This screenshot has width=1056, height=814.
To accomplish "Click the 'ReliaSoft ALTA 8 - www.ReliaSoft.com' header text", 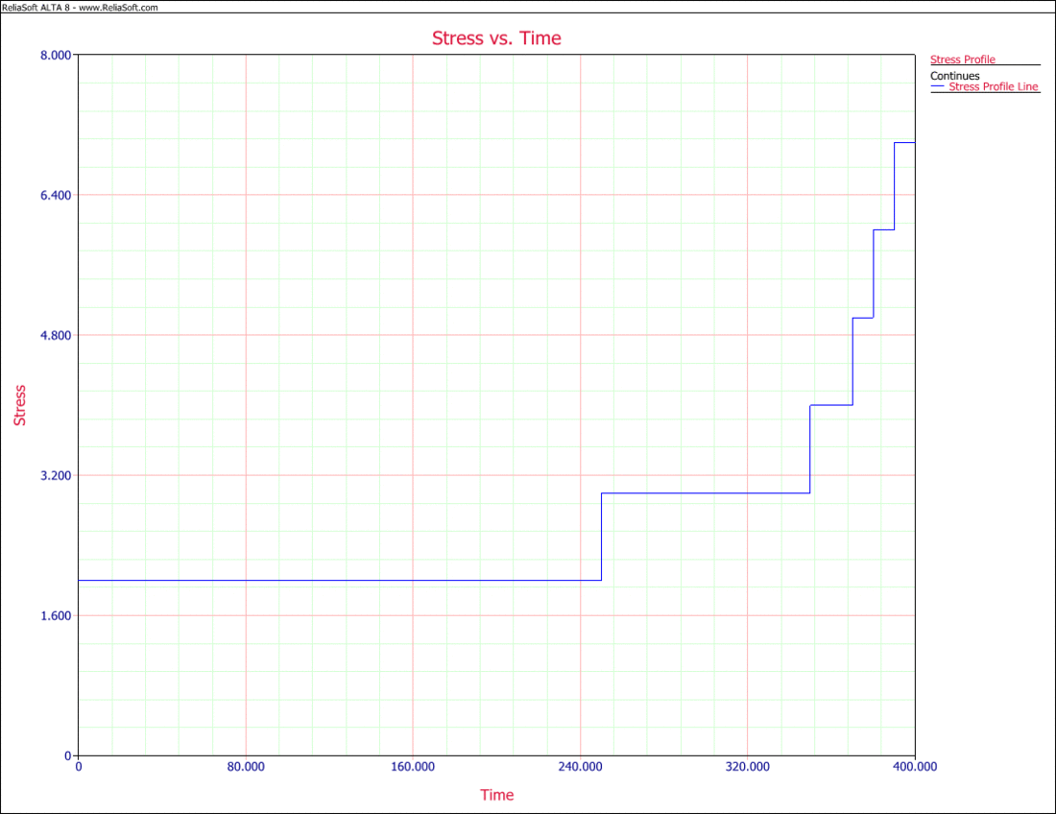I will 80,8.
